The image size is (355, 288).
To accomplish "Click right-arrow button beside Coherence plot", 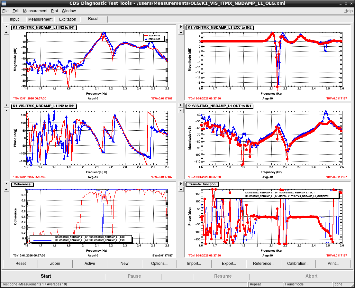I will point(6,184).
